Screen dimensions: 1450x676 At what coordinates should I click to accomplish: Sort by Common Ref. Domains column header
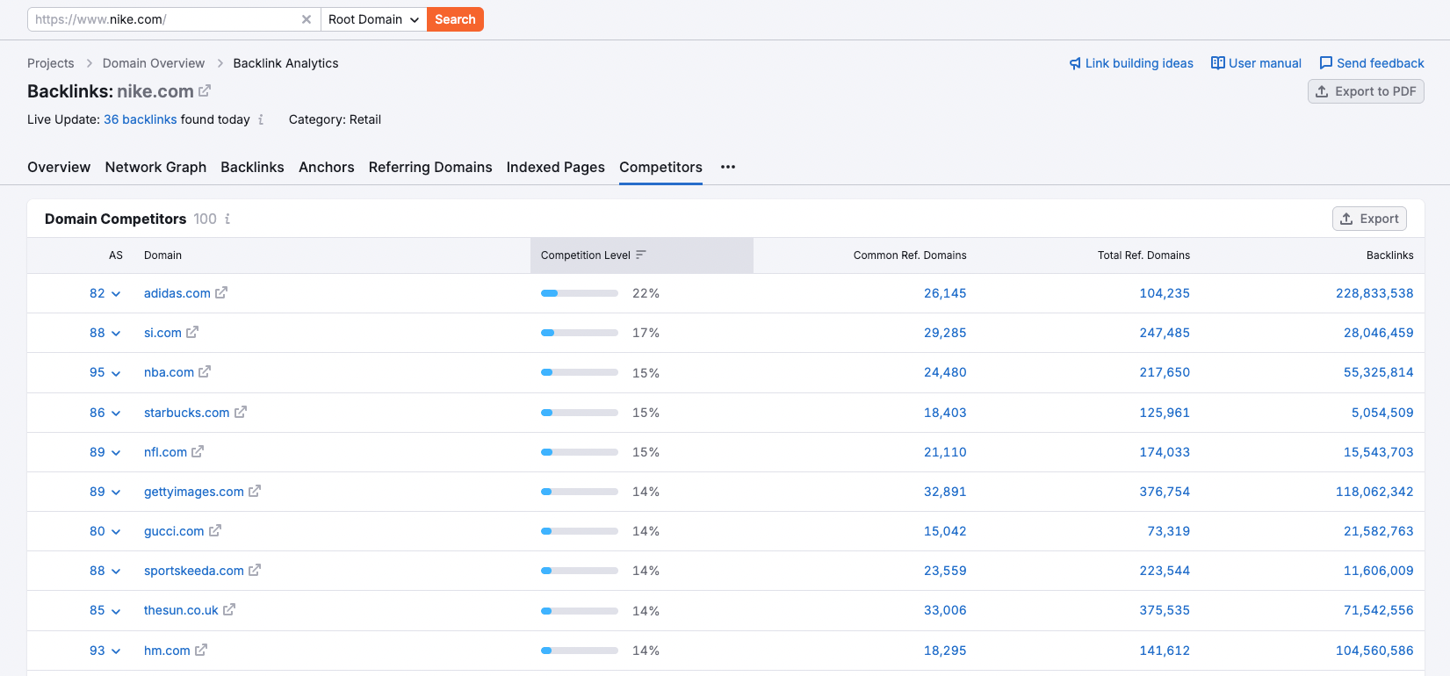tap(910, 255)
